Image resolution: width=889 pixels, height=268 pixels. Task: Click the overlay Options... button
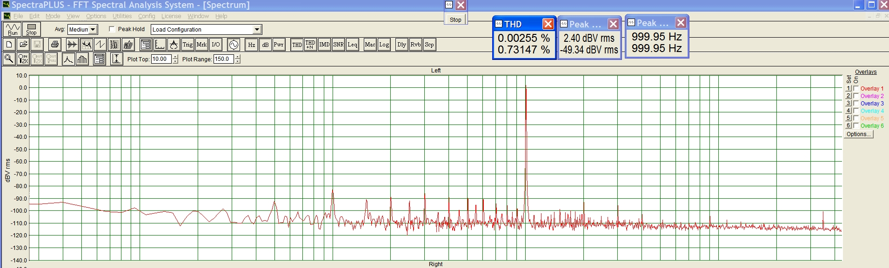858,134
